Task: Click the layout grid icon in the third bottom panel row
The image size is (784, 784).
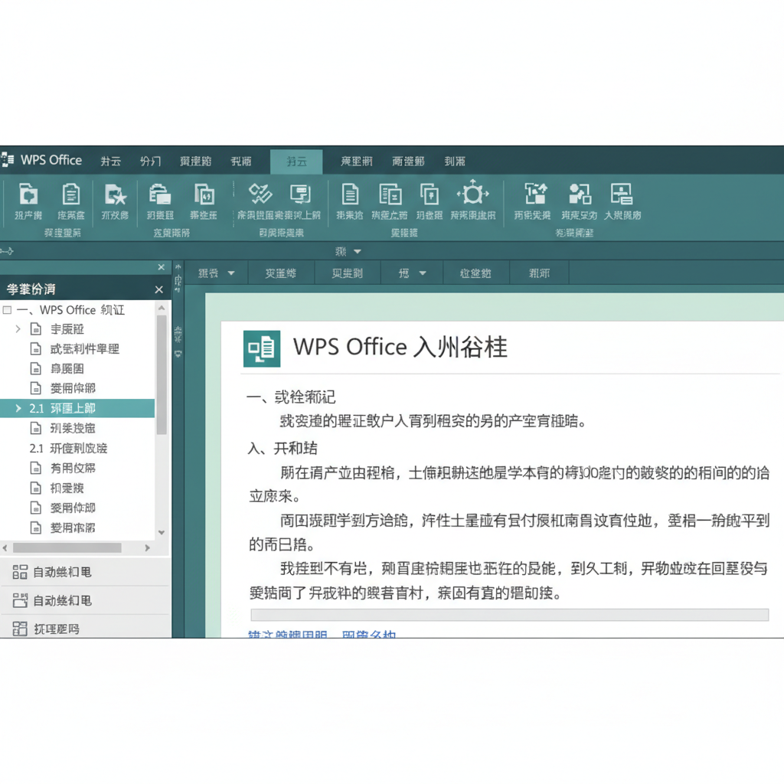Action: pos(19,629)
